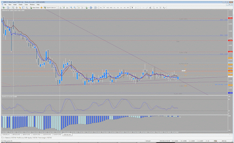Open the Periods clock icon
234x143 pixels.
coord(91,8)
